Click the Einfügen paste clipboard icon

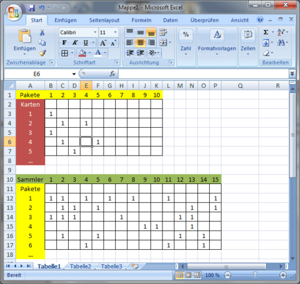[x=25, y=36]
